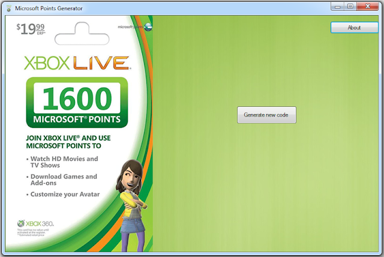
Task: Click the "Microsoft Points Generator" title text
Action: (49, 8)
